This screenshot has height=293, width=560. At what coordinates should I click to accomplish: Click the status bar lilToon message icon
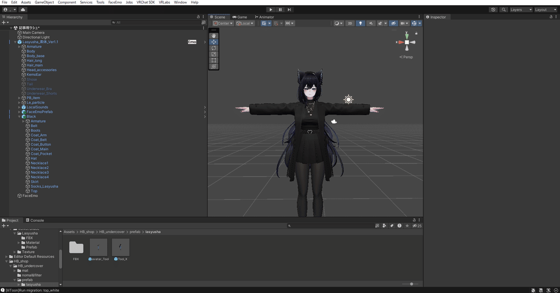[x=3, y=290]
